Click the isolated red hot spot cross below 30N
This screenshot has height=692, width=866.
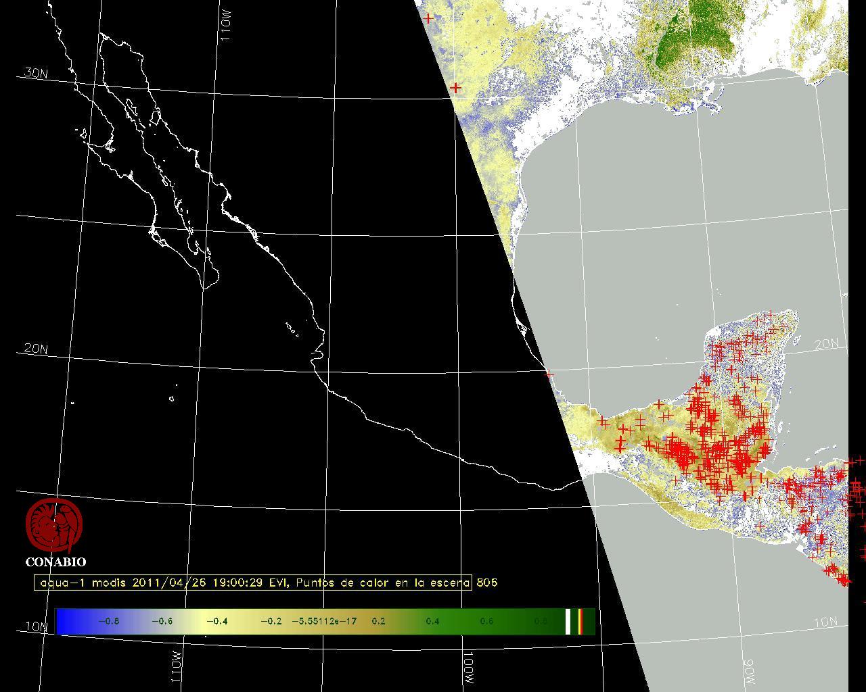(x=456, y=88)
